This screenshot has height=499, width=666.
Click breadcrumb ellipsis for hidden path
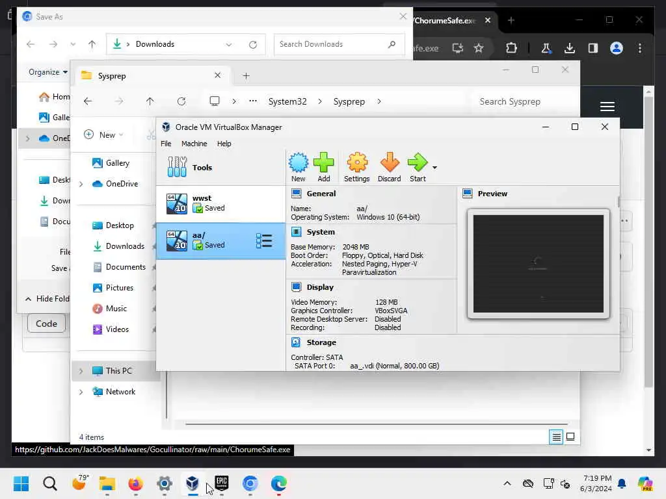(x=253, y=101)
